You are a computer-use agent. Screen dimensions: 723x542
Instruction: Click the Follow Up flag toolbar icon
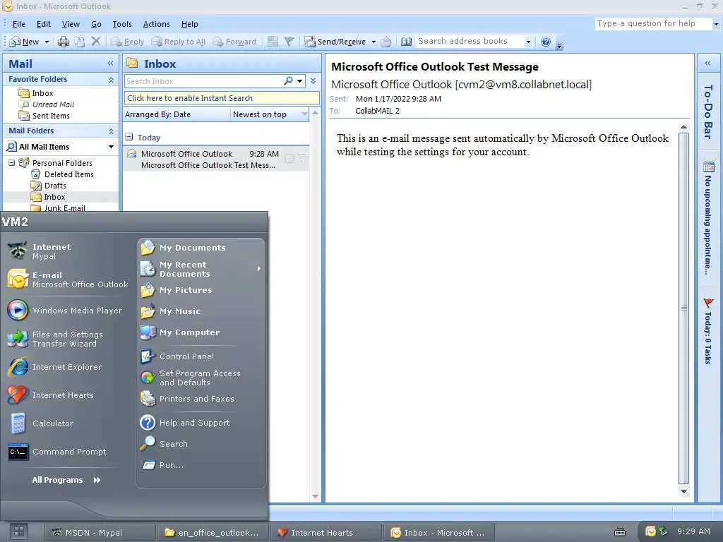pyautogui.click(x=289, y=42)
